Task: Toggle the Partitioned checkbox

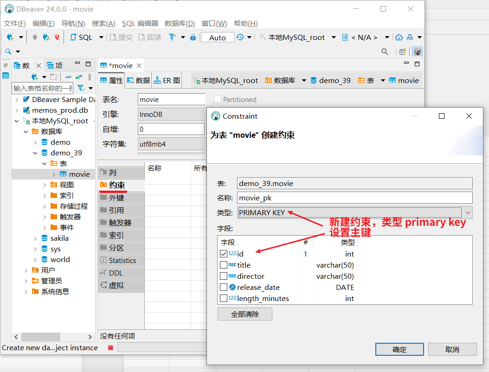Action: [x=218, y=99]
